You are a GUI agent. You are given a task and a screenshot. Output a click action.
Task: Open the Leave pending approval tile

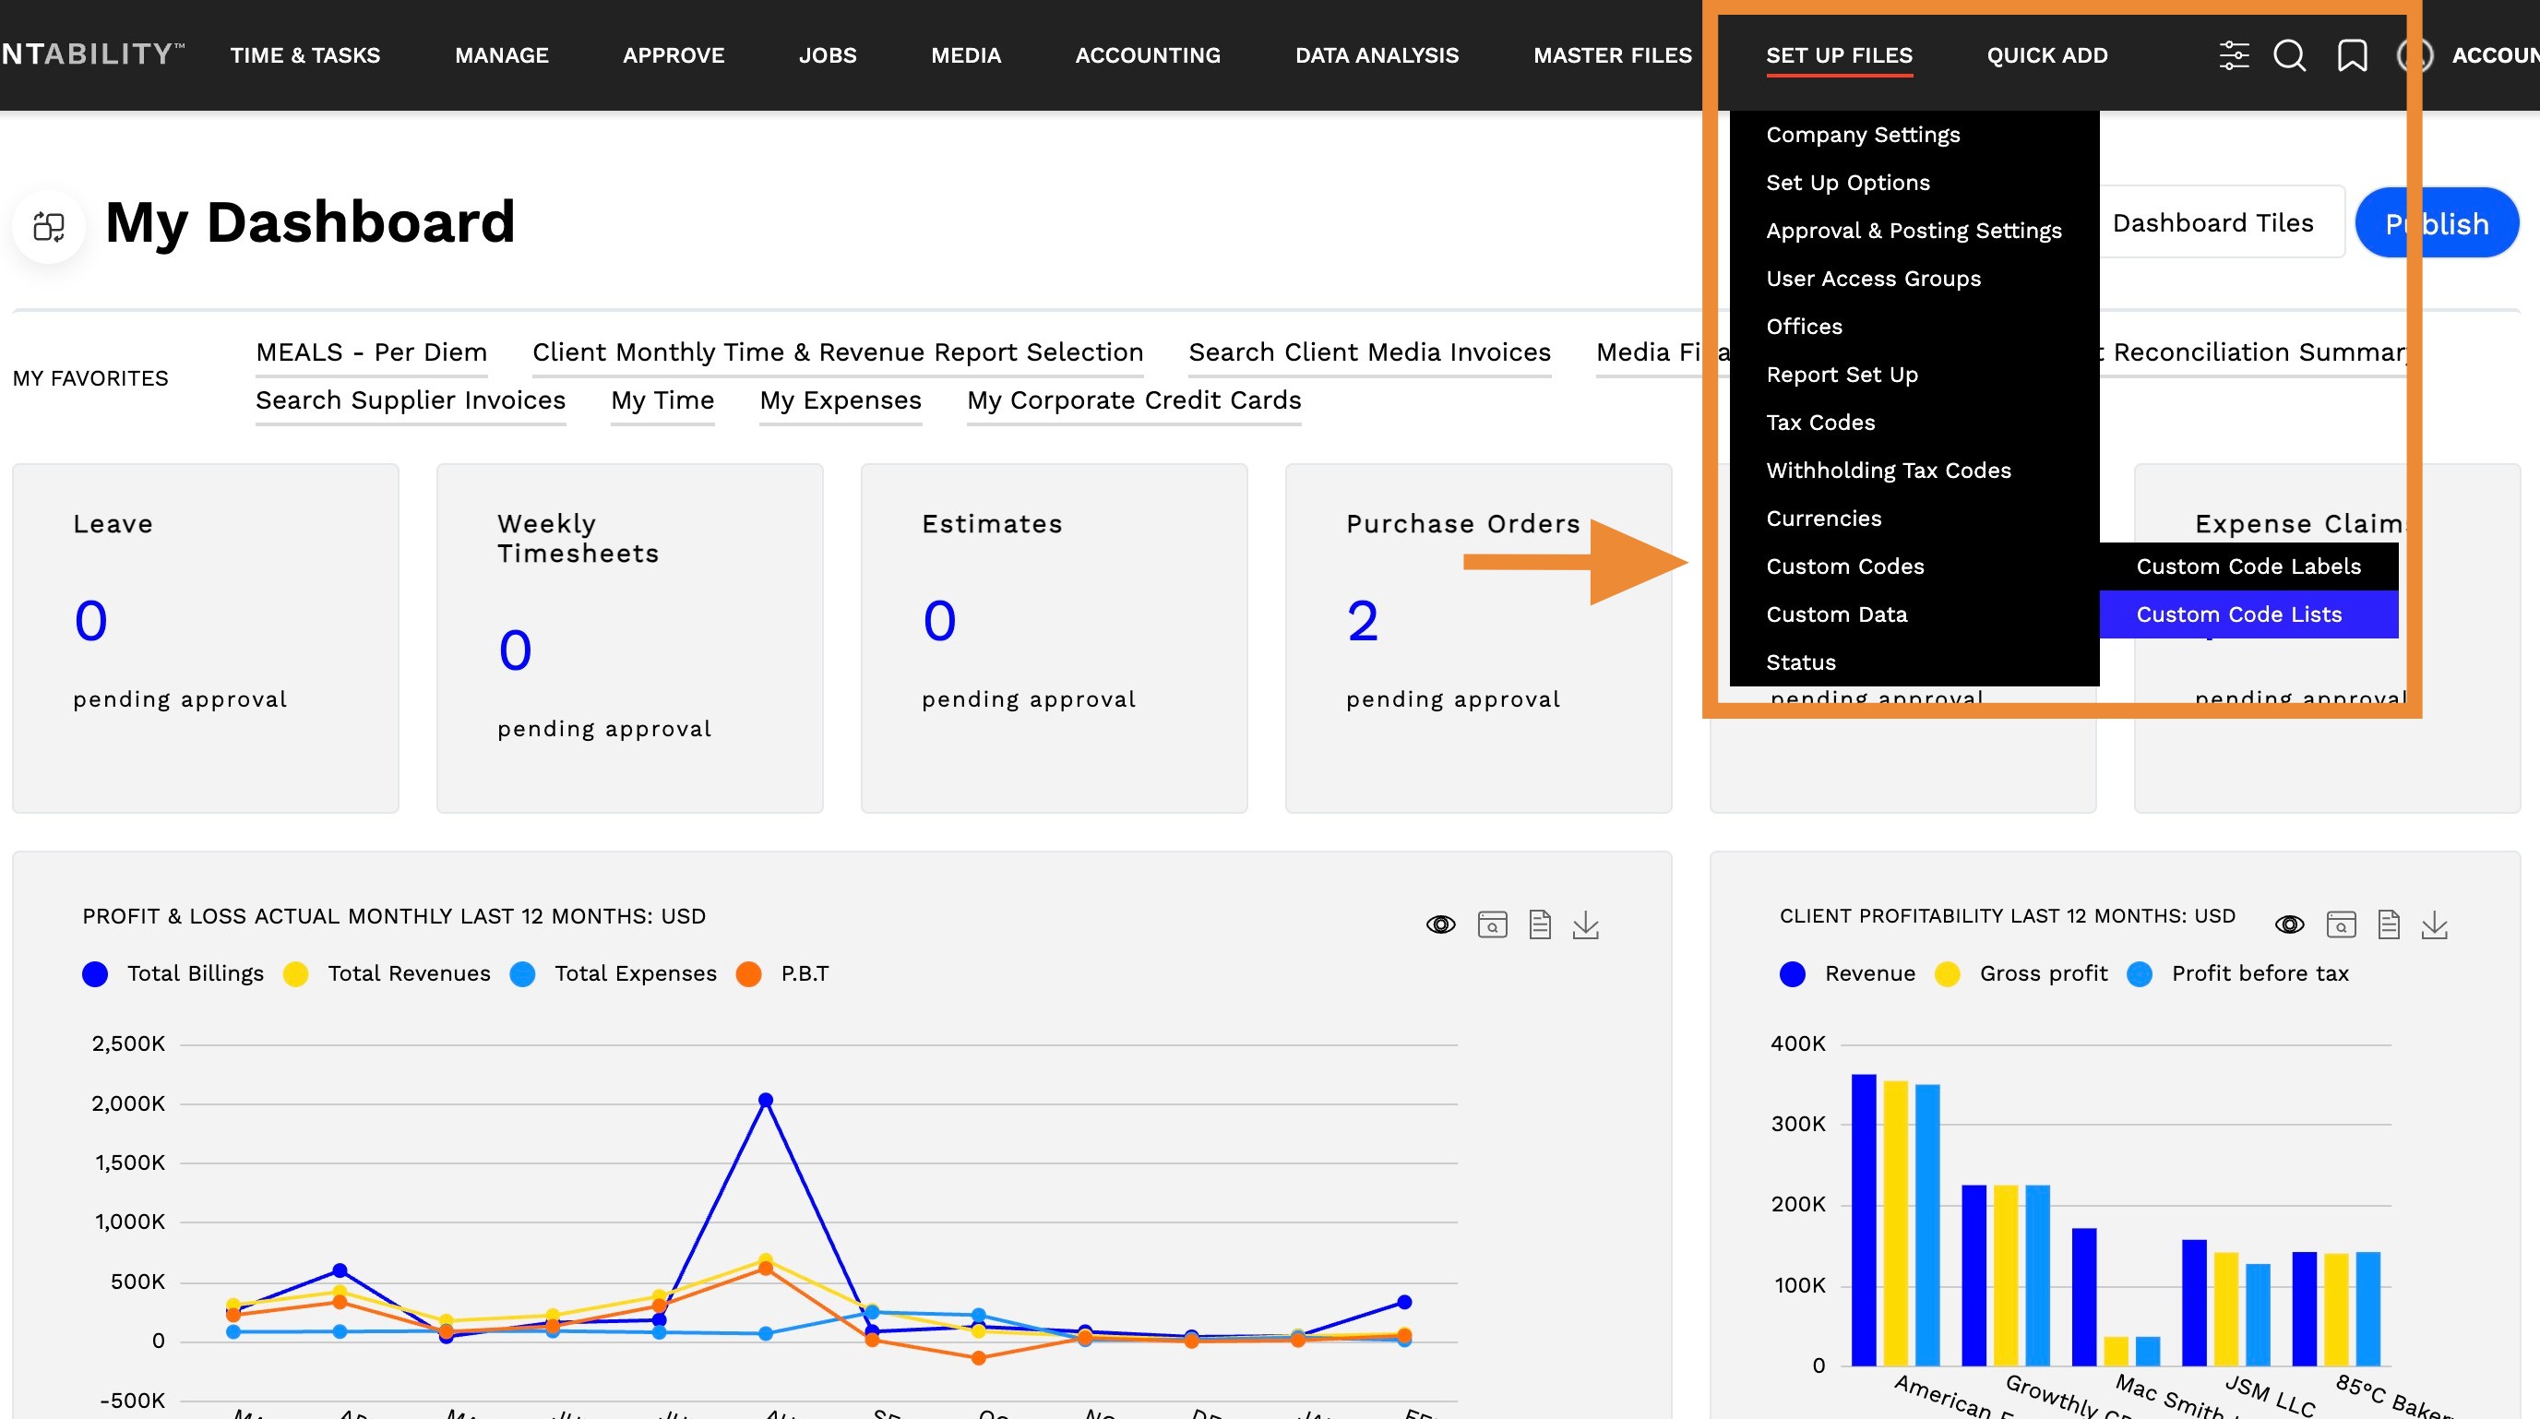tap(205, 638)
